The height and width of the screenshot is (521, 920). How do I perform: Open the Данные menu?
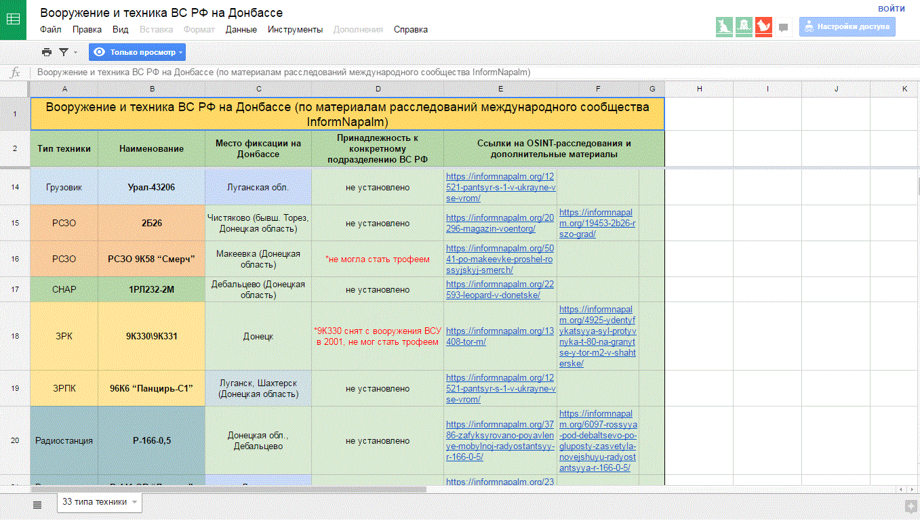(241, 29)
